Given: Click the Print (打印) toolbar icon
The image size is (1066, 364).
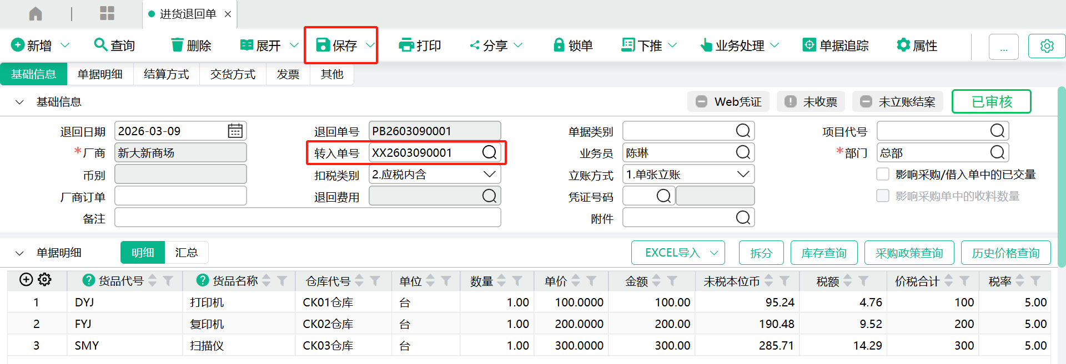Looking at the screenshot, I should (406, 45).
